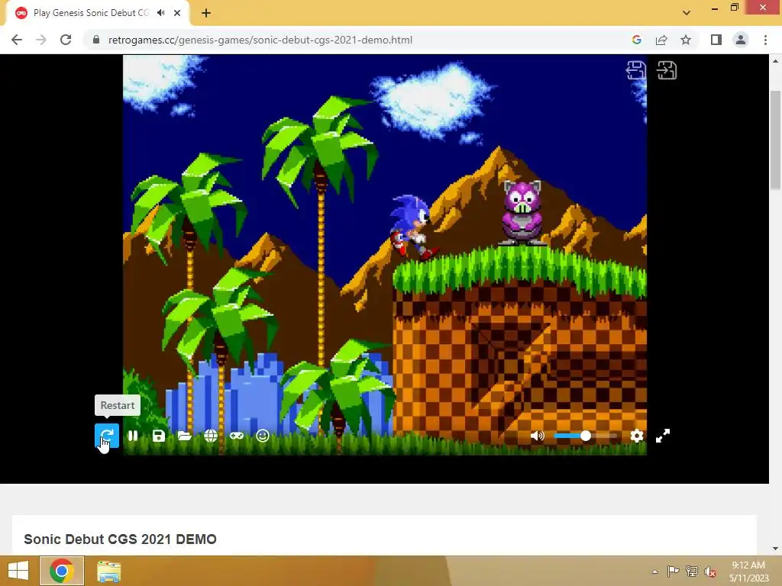This screenshot has height=586, width=782.
Task: Click the quick save icon at top right
Action: coord(636,70)
